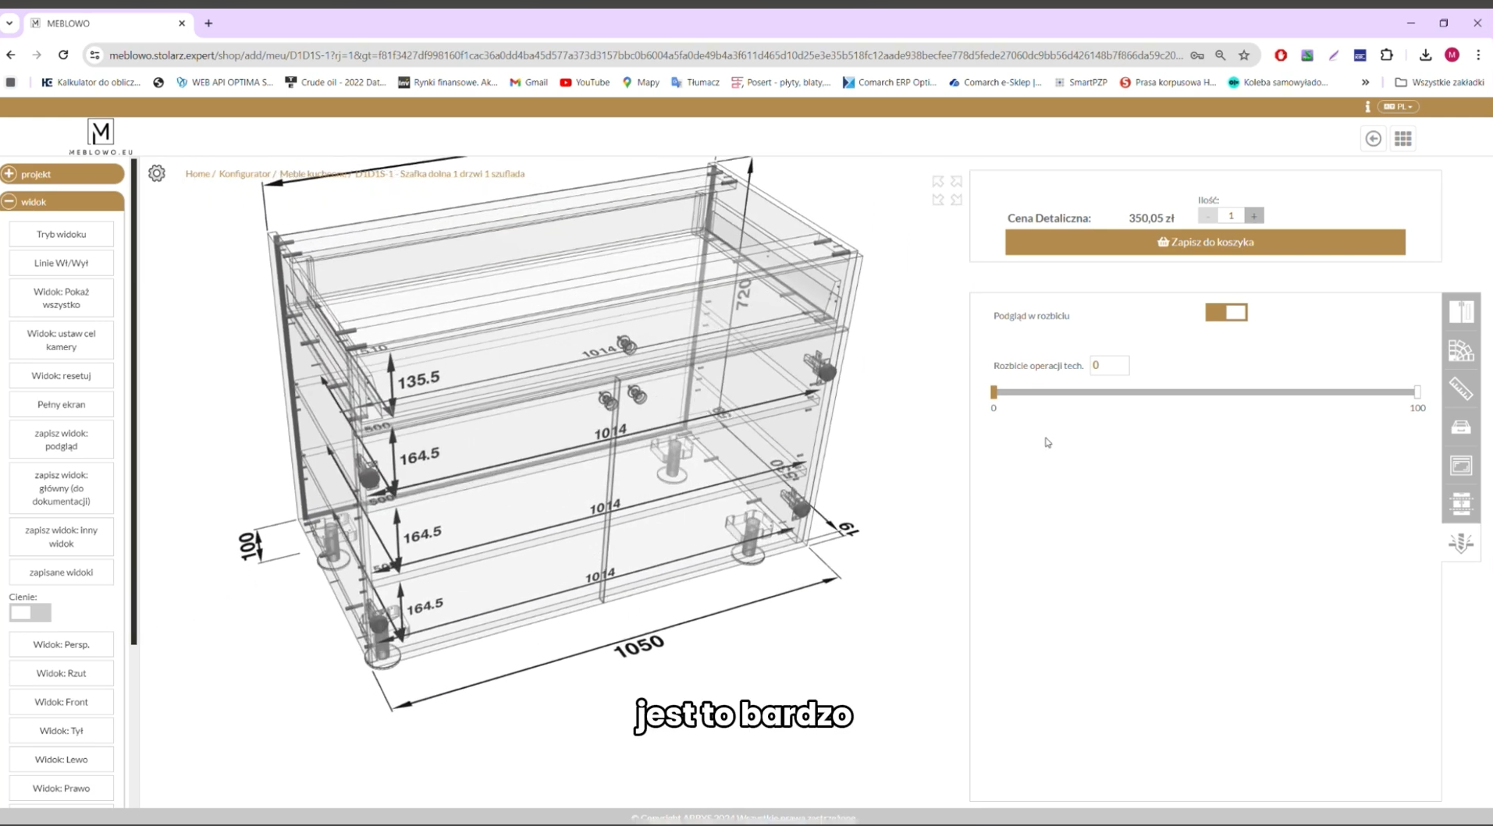Click the Widok: resetuj button
Viewport: 1493px width, 826px height.
[61, 376]
